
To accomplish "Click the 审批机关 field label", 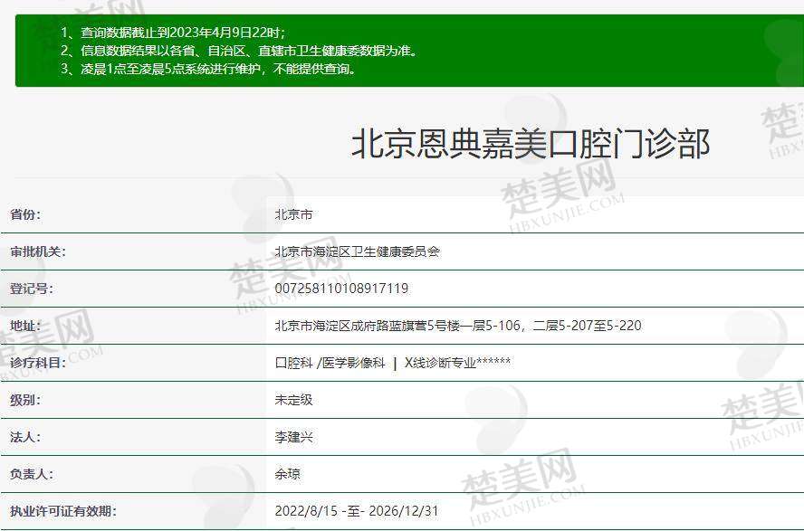I will pos(38,252).
